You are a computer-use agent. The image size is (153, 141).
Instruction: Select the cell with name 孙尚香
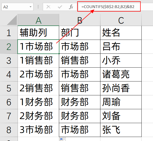[121, 88]
